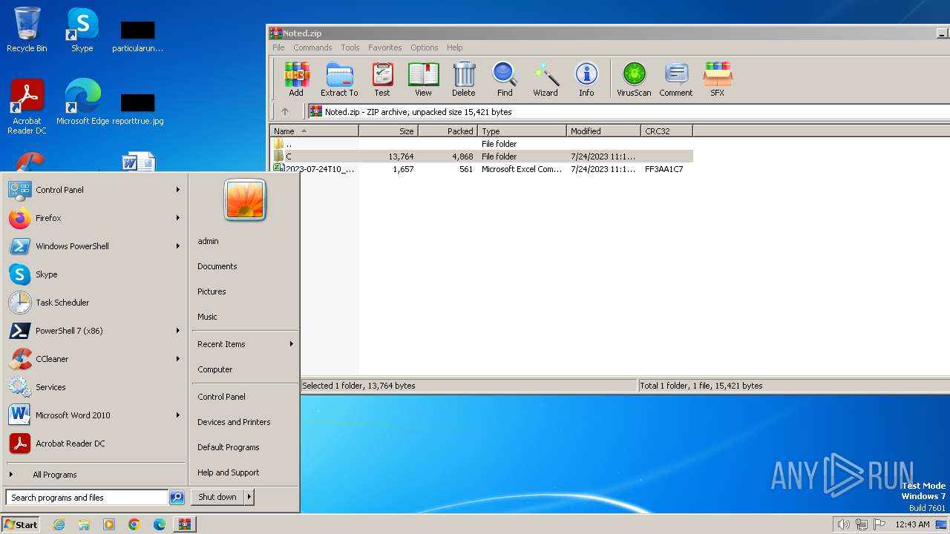The image size is (950, 534).
Task: Open shut down options arrow
Action: coord(249,497)
